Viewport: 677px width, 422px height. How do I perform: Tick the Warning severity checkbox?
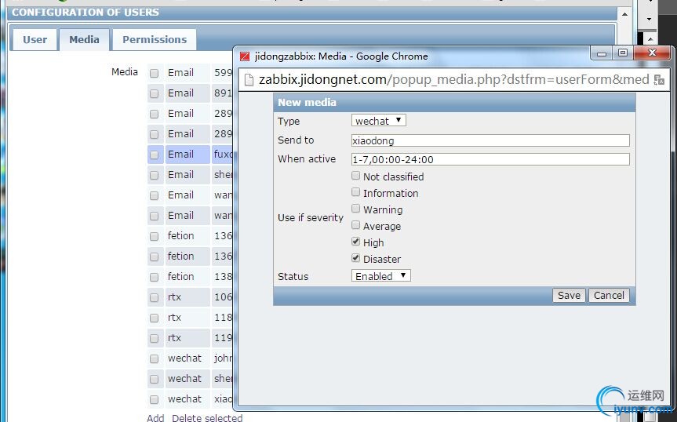click(x=355, y=209)
